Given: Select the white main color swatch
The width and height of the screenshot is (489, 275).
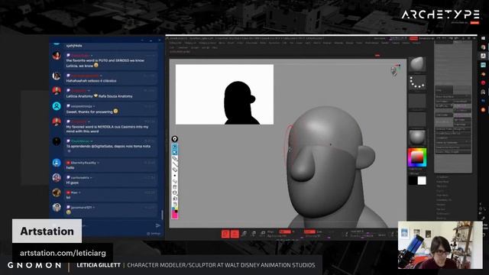Looking at the screenshot, I should coord(422,180).
